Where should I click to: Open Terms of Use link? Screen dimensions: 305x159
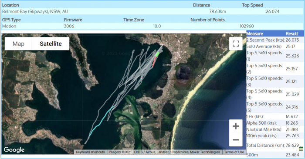[x=234, y=152]
